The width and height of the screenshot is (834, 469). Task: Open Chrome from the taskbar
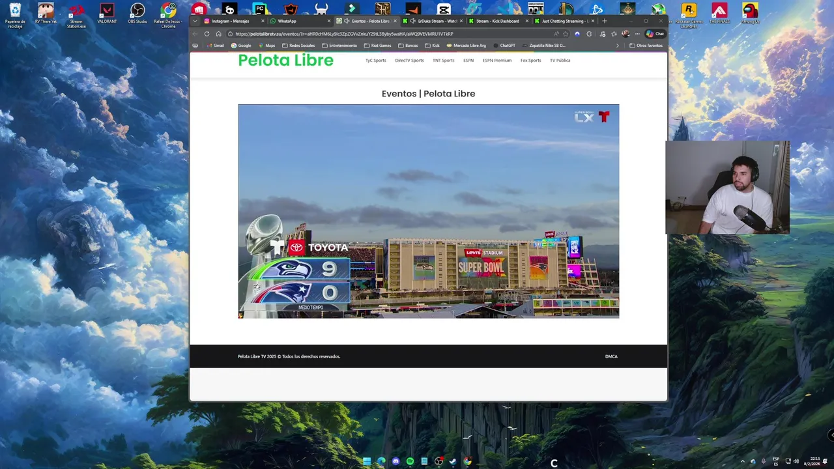(467, 461)
